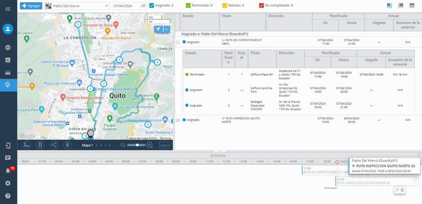The height and width of the screenshot is (204, 422).
Task: Collapse the RUTA DE INSPECCIONES 07 ABRIL row
Action: click(178, 42)
